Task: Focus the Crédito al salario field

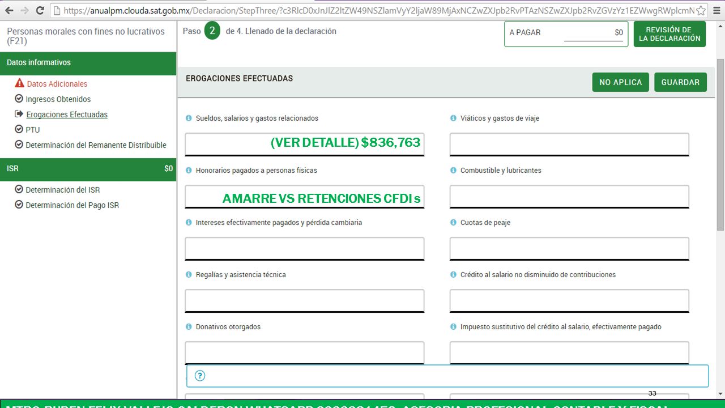Action: [x=569, y=300]
